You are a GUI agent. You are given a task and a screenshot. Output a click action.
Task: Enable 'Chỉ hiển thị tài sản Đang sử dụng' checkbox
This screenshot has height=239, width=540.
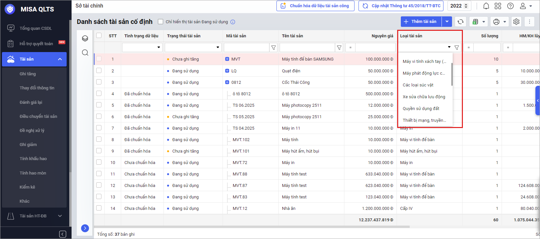tap(161, 22)
